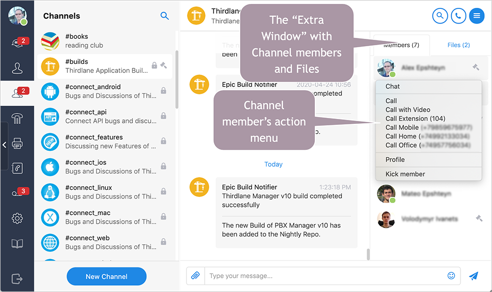
Task: Toggle the extra window hamburger button
Action: point(476,16)
